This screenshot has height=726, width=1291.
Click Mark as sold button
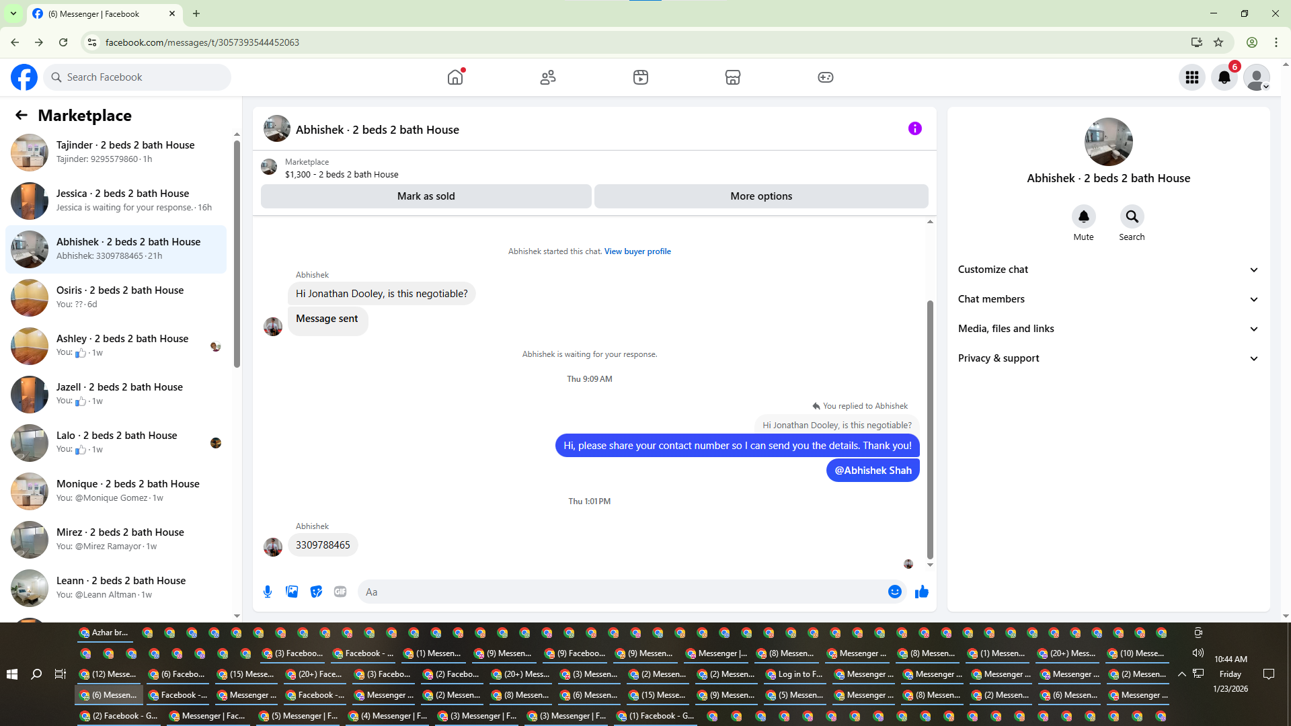(426, 196)
